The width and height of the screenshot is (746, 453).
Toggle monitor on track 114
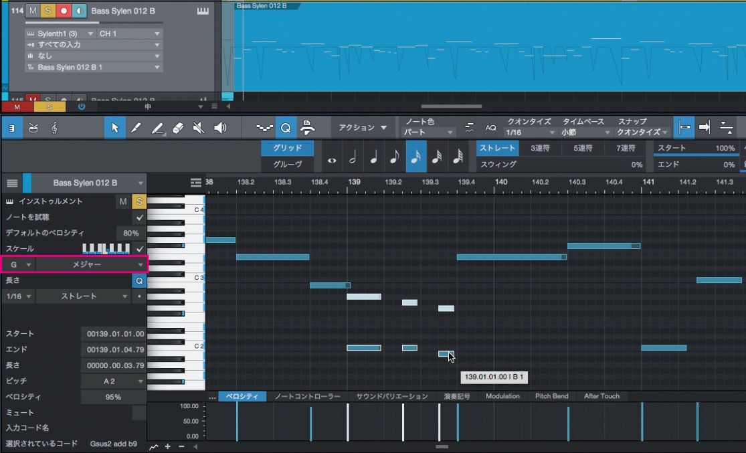click(79, 11)
